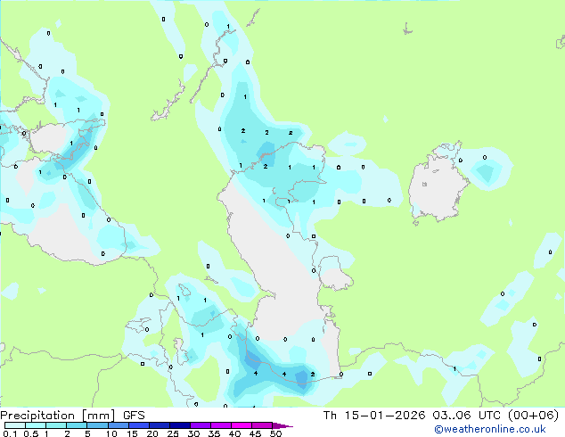Click the legend swatch between 1 and 2
This screenshot has width=565, height=437.
pyautogui.click(x=56, y=425)
